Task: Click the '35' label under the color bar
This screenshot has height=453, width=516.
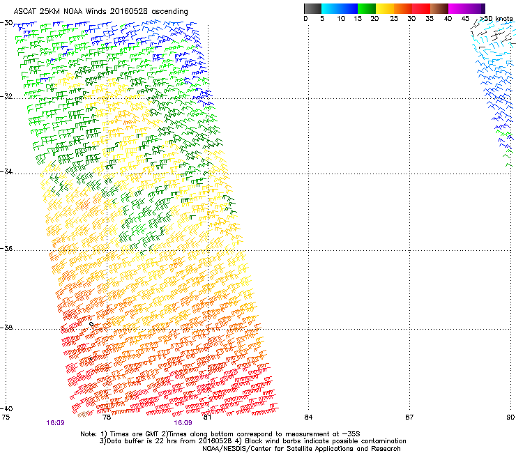Action: (430, 19)
